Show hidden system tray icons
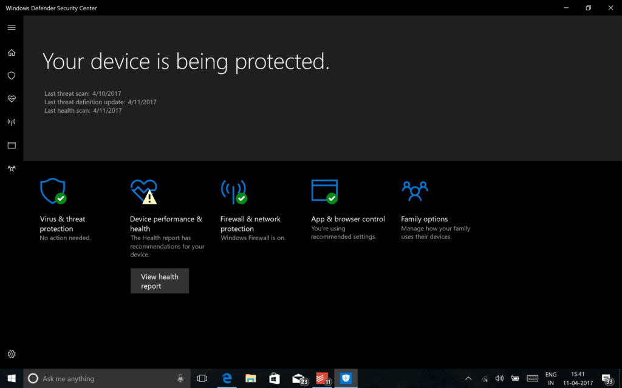622x388 pixels. tap(468, 378)
